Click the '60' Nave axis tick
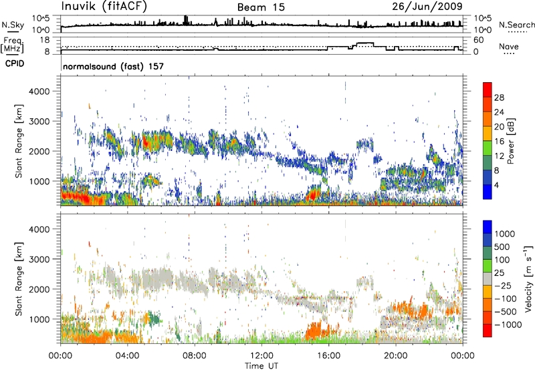The image size is (535, 370). coord(479,40)
